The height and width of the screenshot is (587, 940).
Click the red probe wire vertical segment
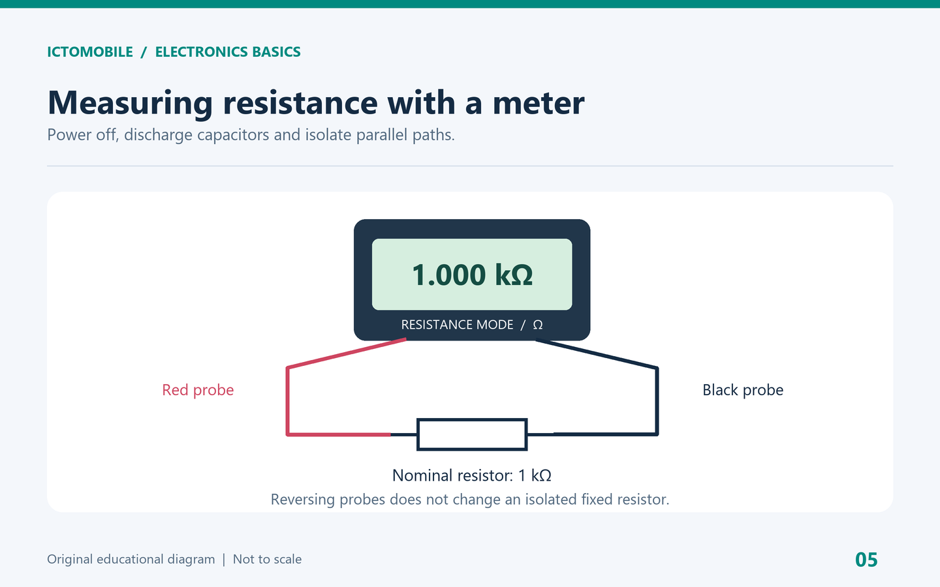click(287, 401)
